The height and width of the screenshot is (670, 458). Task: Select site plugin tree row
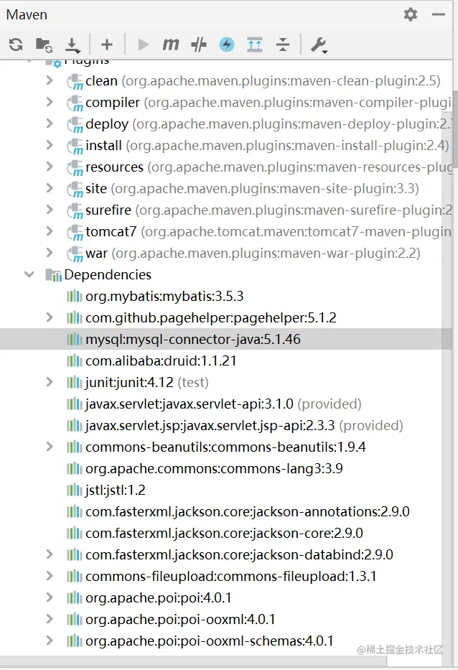[x=226, y=188]
